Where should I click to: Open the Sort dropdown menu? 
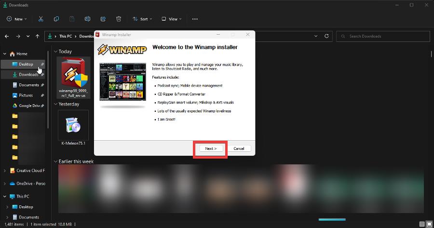point(142,19)
